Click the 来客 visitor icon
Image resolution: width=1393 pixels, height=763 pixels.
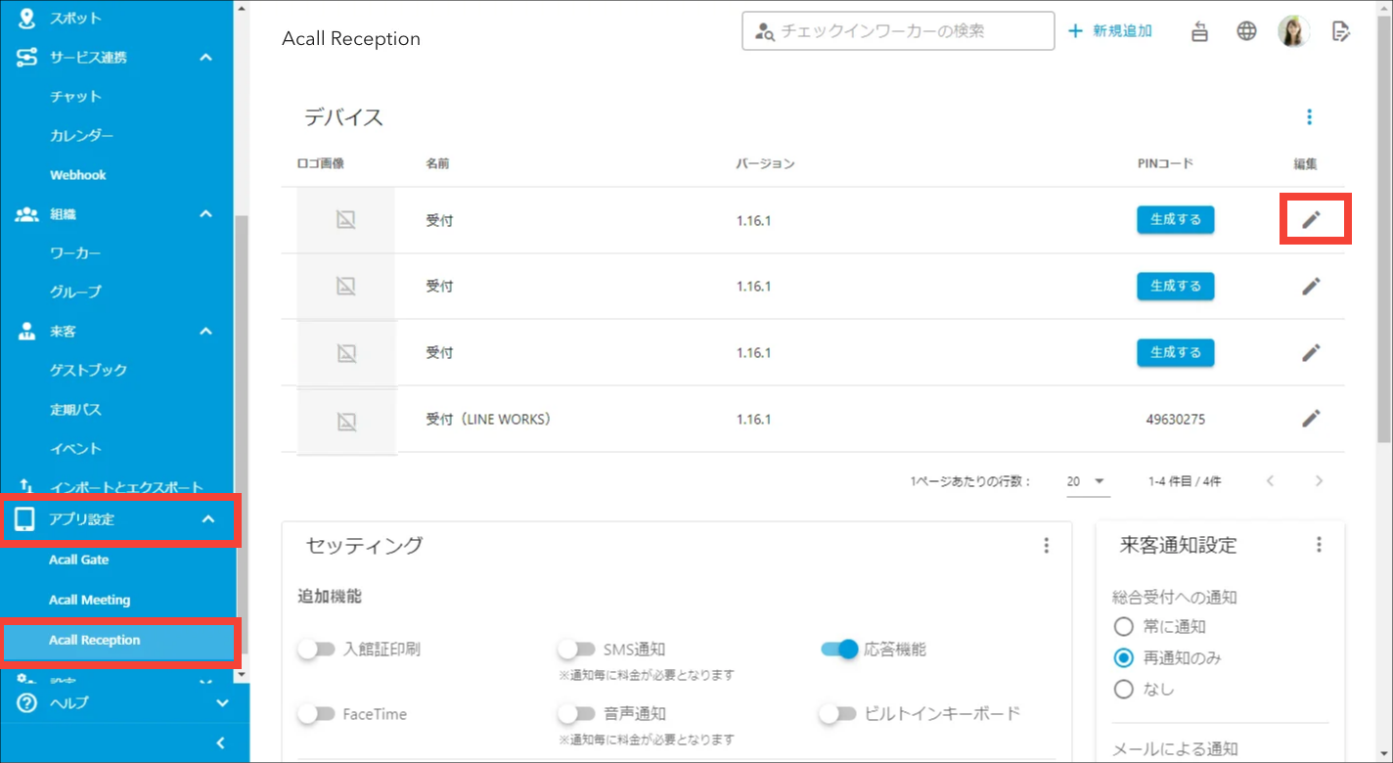27,332
